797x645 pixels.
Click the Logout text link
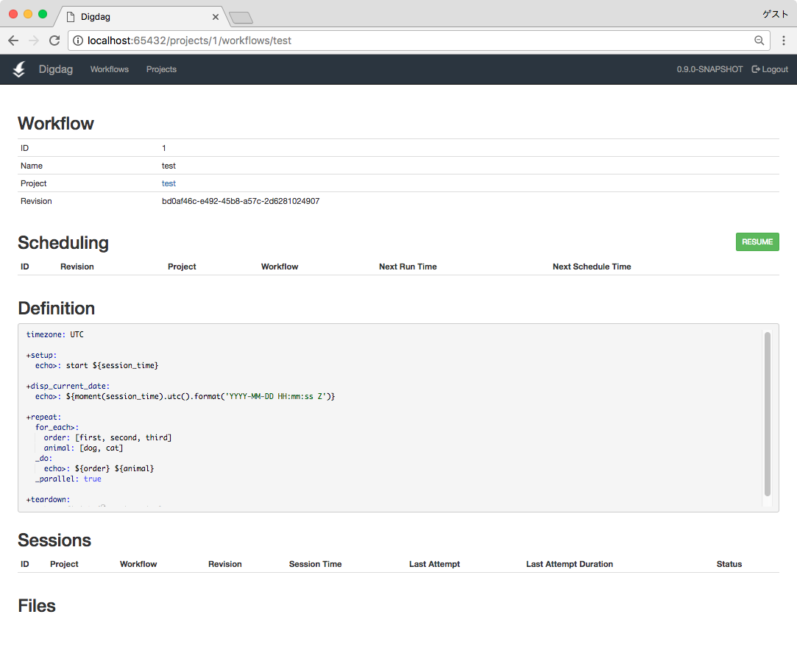[x=773, y=69]
